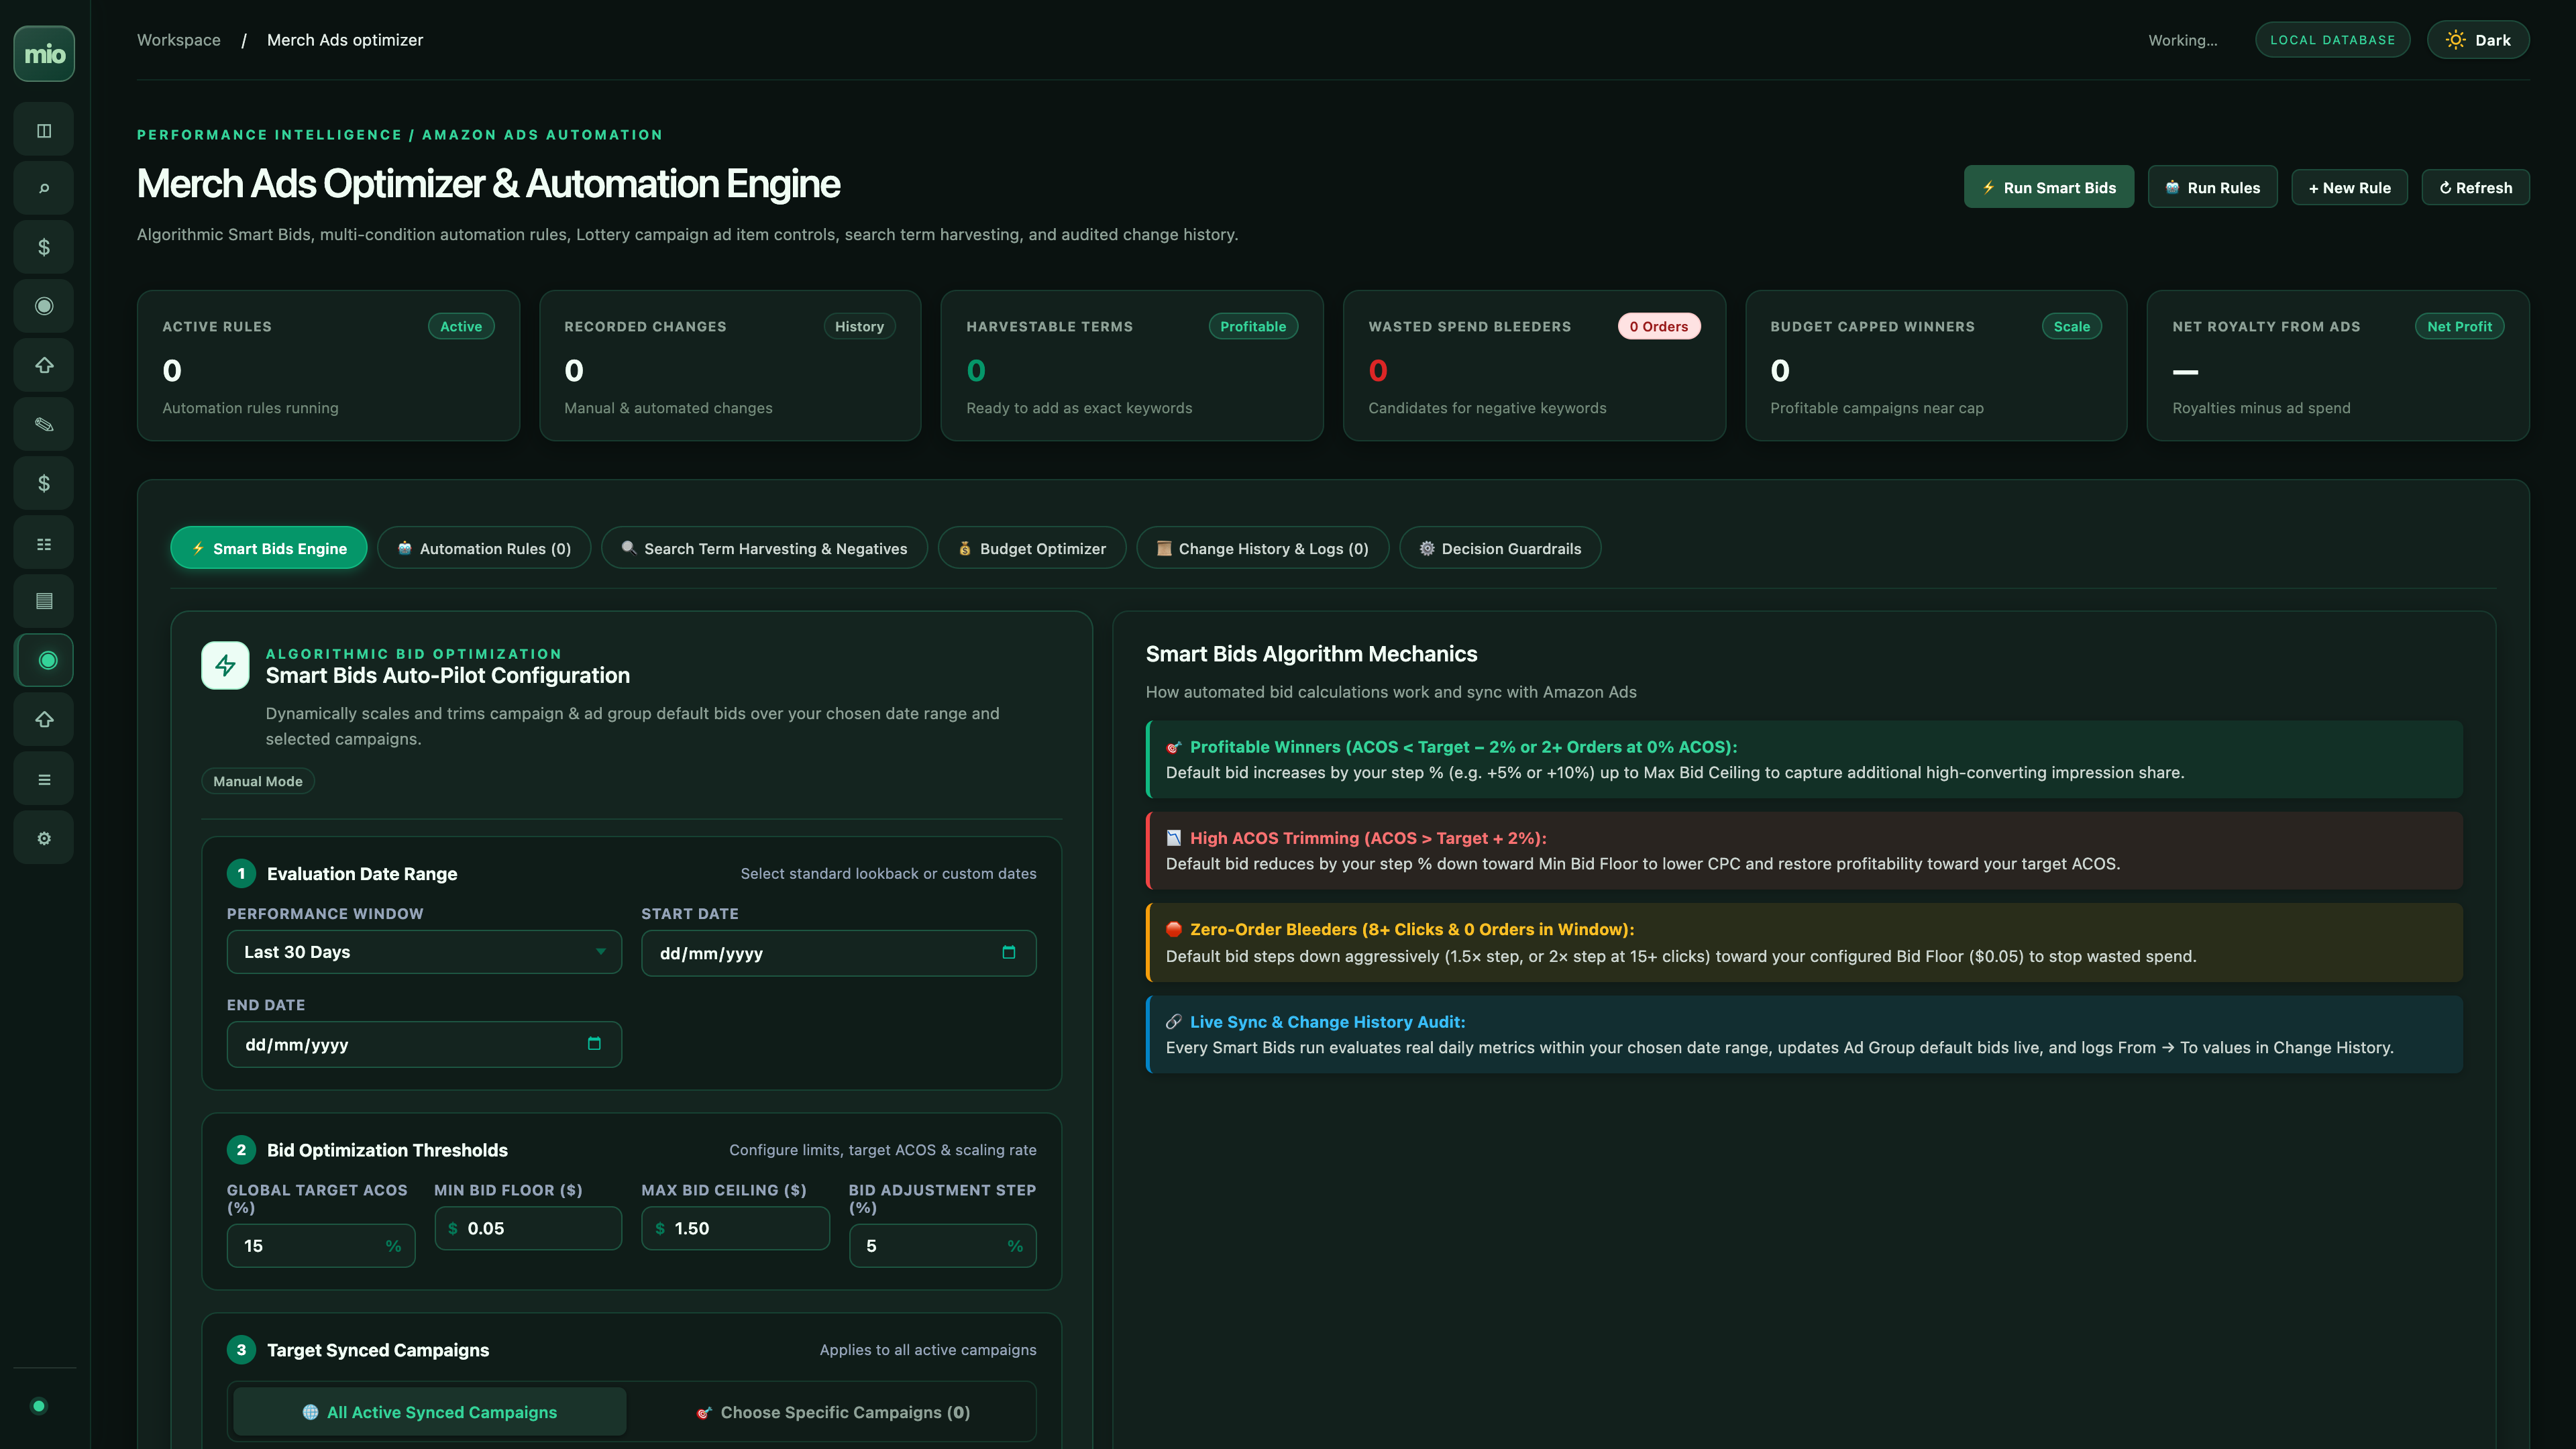This screenshot has height=1449, width=2576.
Task: Click the green status dot at sidebar bottom
Action: pyautogui.click(x=39, y=1406)
